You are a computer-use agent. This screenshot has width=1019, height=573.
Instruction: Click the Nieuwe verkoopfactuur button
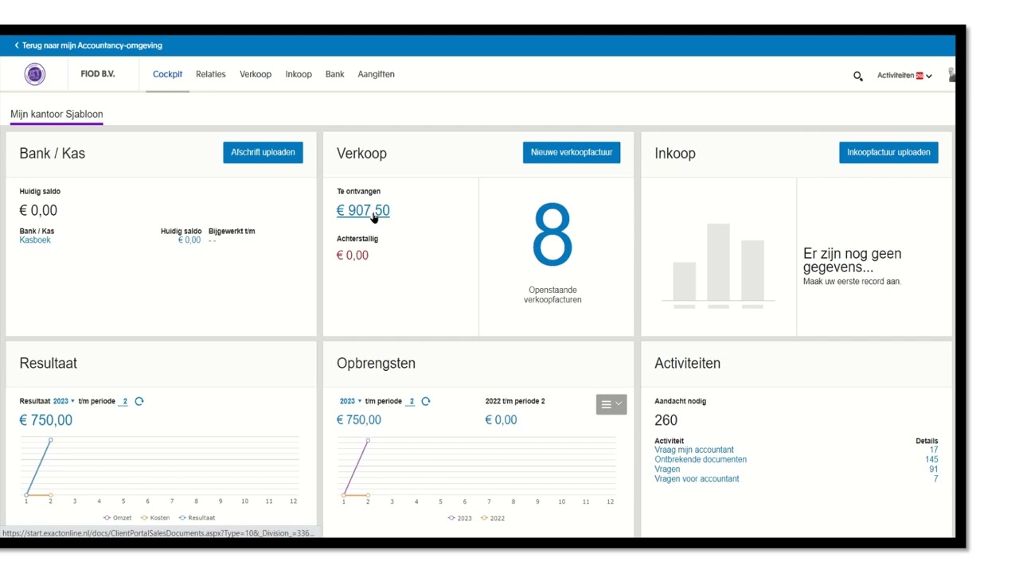coord(572,152)
